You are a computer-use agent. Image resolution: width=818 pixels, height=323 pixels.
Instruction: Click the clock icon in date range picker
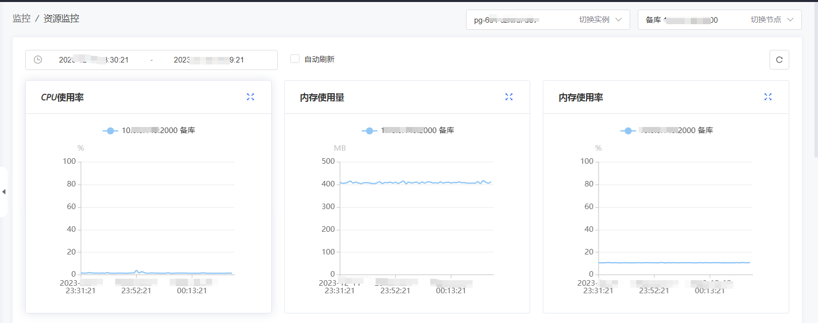(38, 59)
